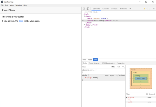Click the NextflowCap app icon in title bar
Viewport: 156px width, 107px height.
coord(2,2)
